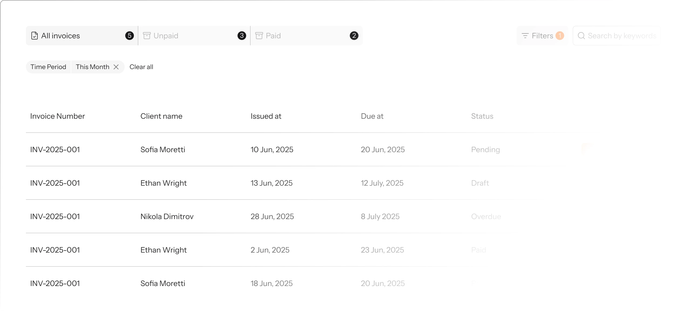Click the All invoices count badge

(x=130, y=36)
